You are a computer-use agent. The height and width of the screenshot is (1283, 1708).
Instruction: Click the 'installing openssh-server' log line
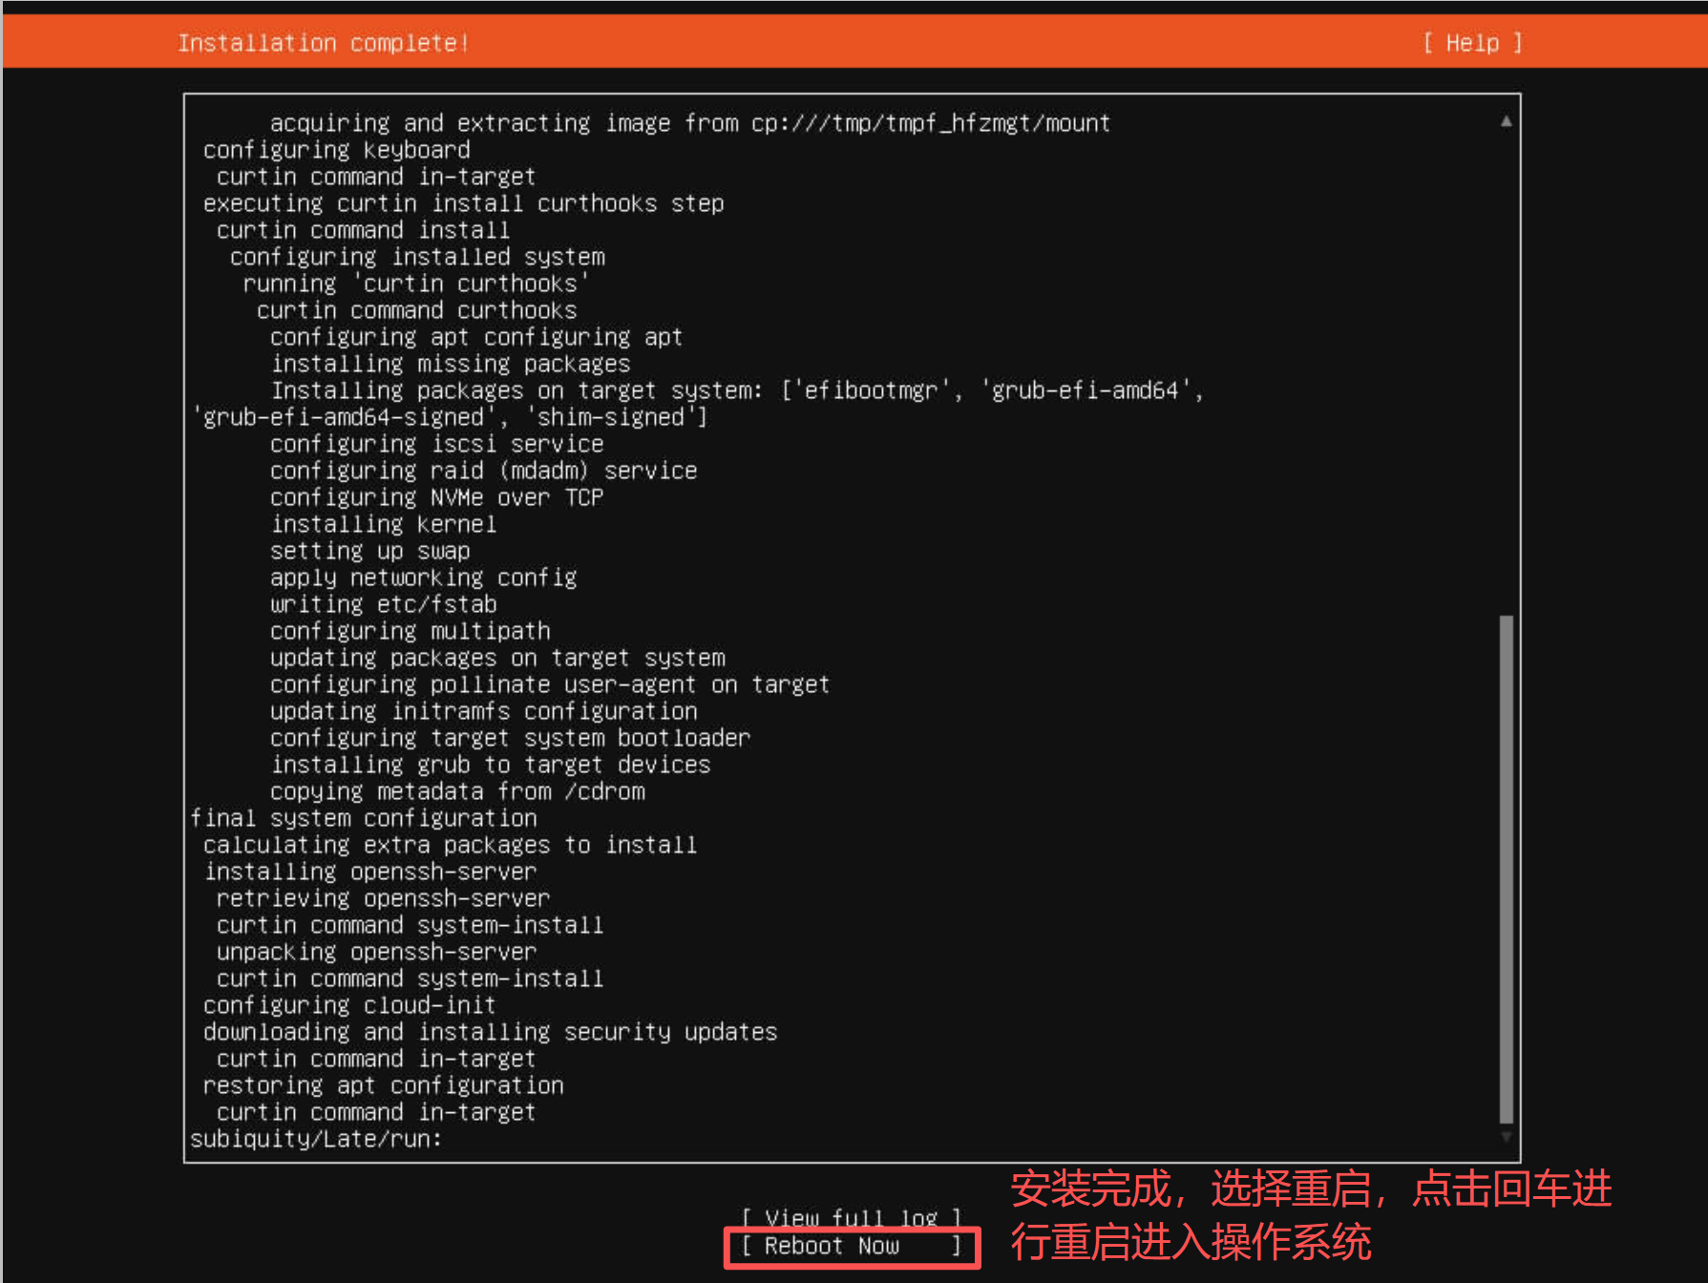[x=370, y=872]
